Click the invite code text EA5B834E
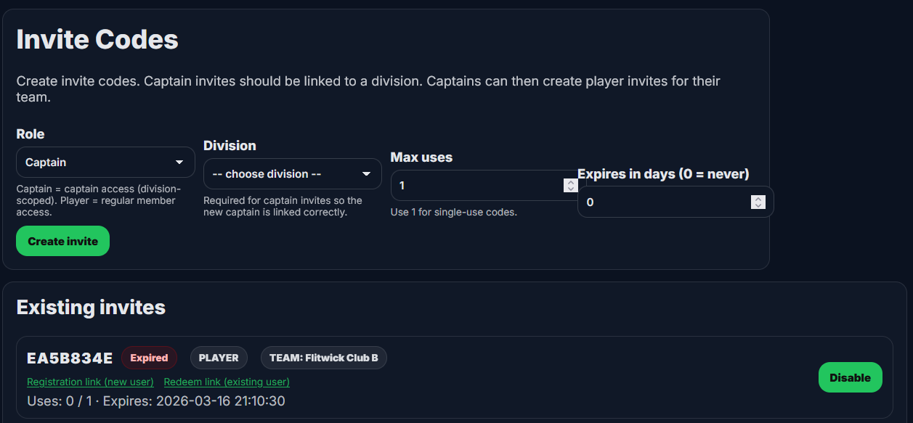 click(x=70, y=358)
